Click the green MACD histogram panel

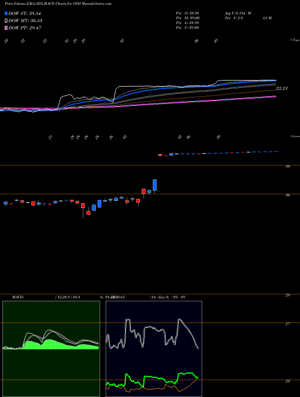click(51, 349)
